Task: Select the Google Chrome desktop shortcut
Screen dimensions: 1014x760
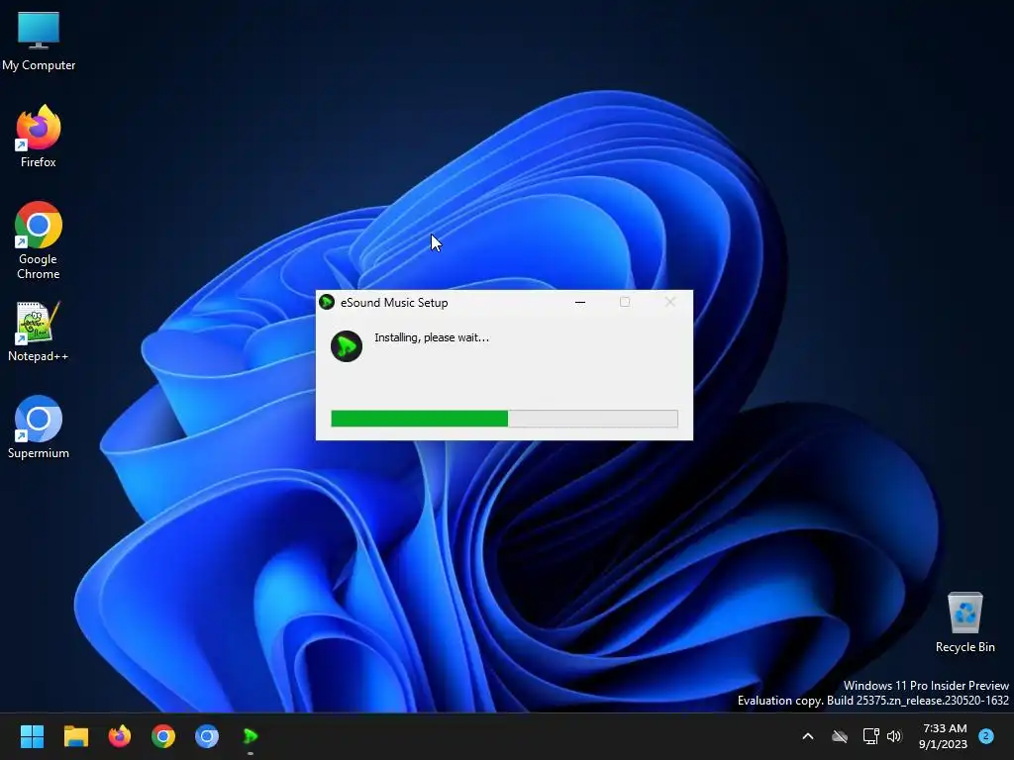Action: click(x=39, y=240)
